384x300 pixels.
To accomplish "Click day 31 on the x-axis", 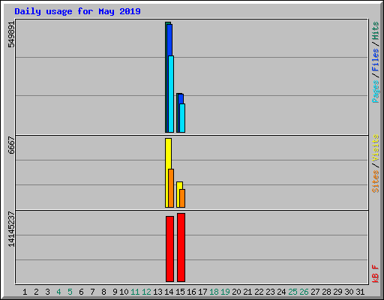I will click(x=360, y=292).
